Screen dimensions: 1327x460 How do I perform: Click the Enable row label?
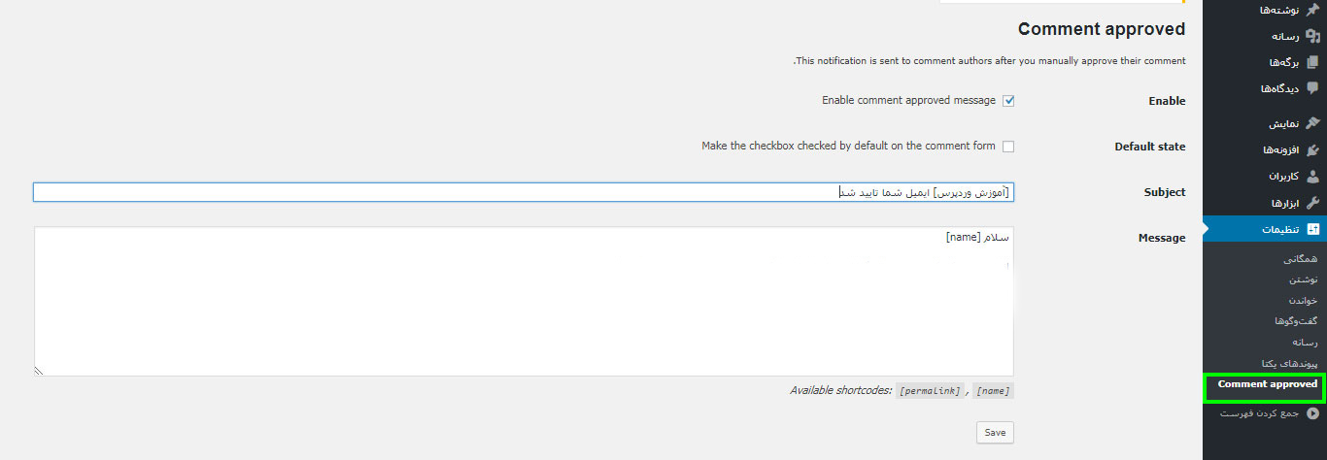point(1167,101)
